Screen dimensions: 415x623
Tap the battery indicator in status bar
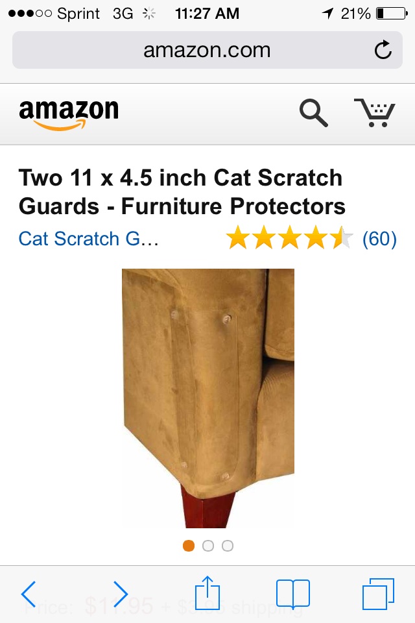click(392, 14)
